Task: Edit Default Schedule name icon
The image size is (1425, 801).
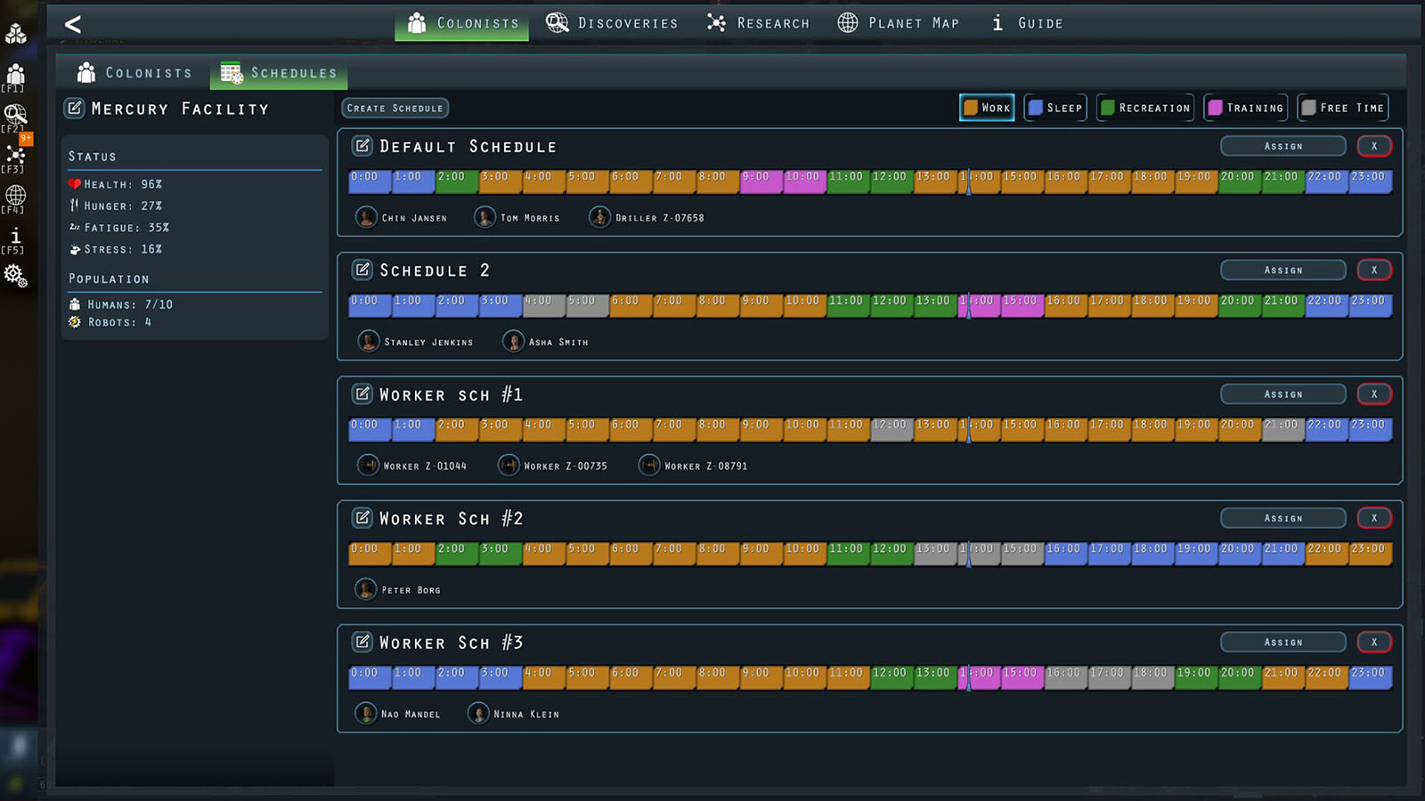Action: (362, 146)
